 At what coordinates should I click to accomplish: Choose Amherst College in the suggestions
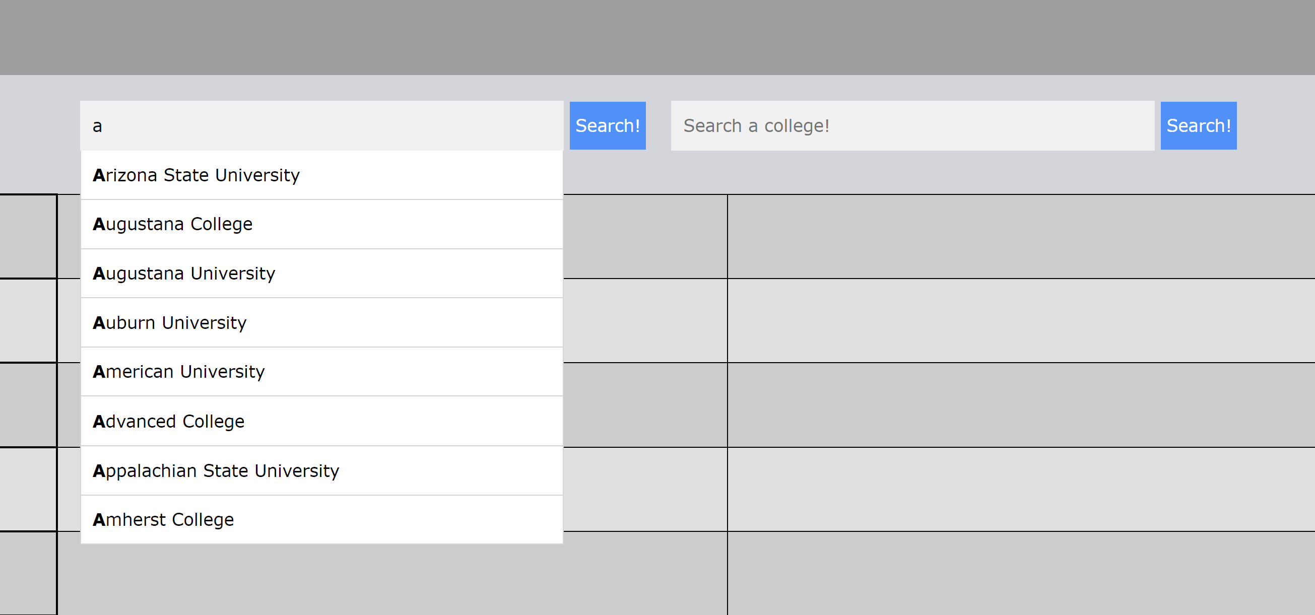click(321, 520)
